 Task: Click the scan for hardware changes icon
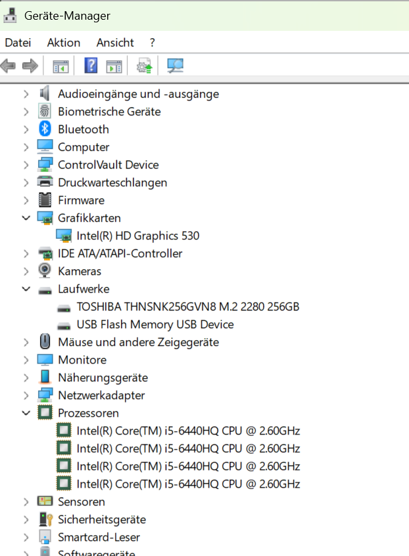175,66
